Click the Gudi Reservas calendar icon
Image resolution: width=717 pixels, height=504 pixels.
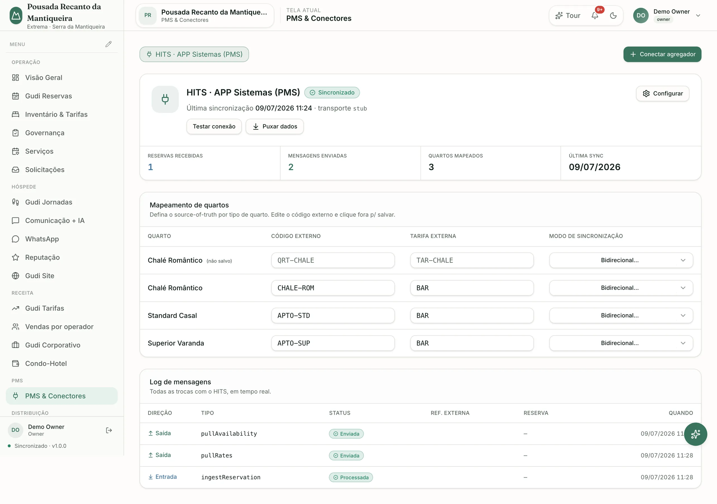point(15,96)
